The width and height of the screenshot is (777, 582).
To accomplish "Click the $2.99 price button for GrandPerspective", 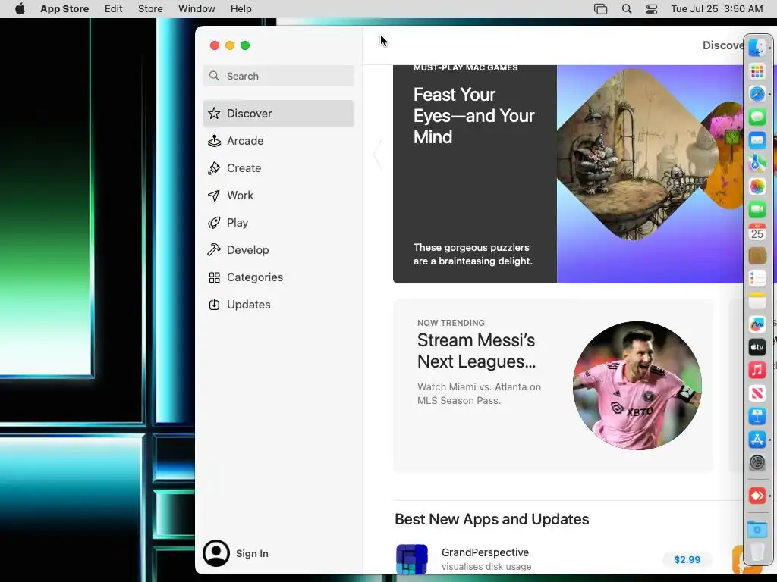I will [687, 559].
